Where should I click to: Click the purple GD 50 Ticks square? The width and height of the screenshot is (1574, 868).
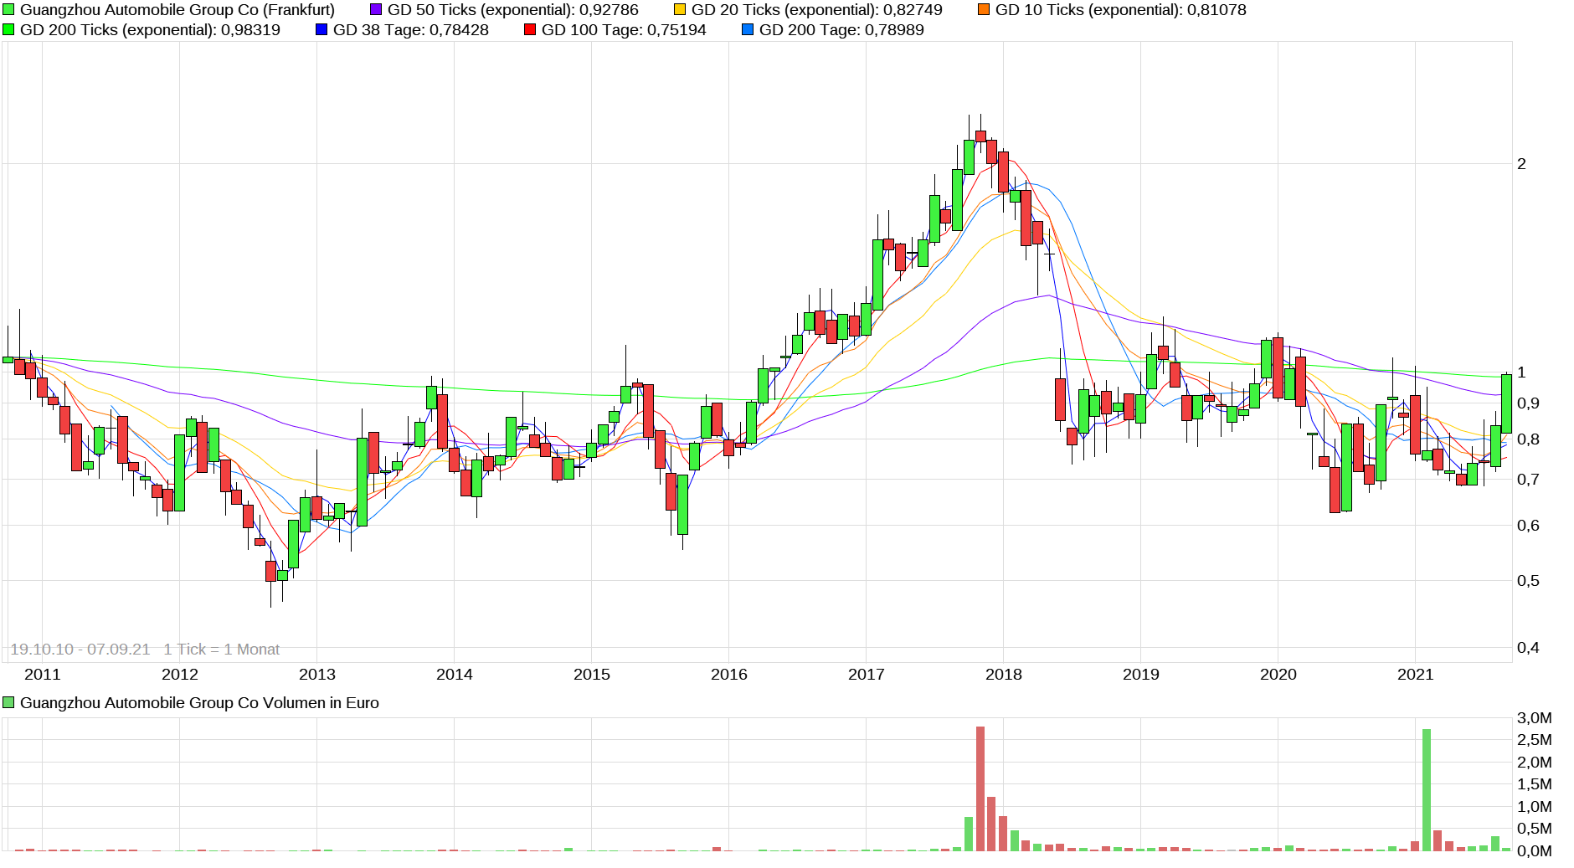point(374,10)
